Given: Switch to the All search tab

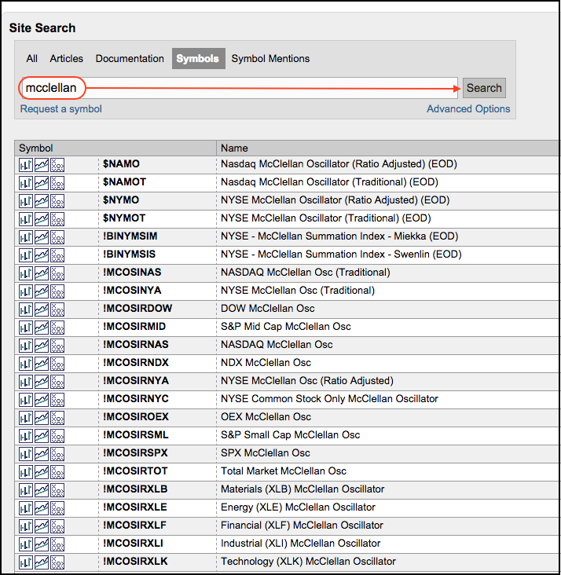Looking at the screenshot, I should (x=31, y=59).
